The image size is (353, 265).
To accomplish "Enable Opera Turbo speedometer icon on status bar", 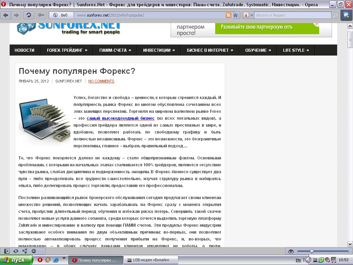I will click(x=34, y=251).
